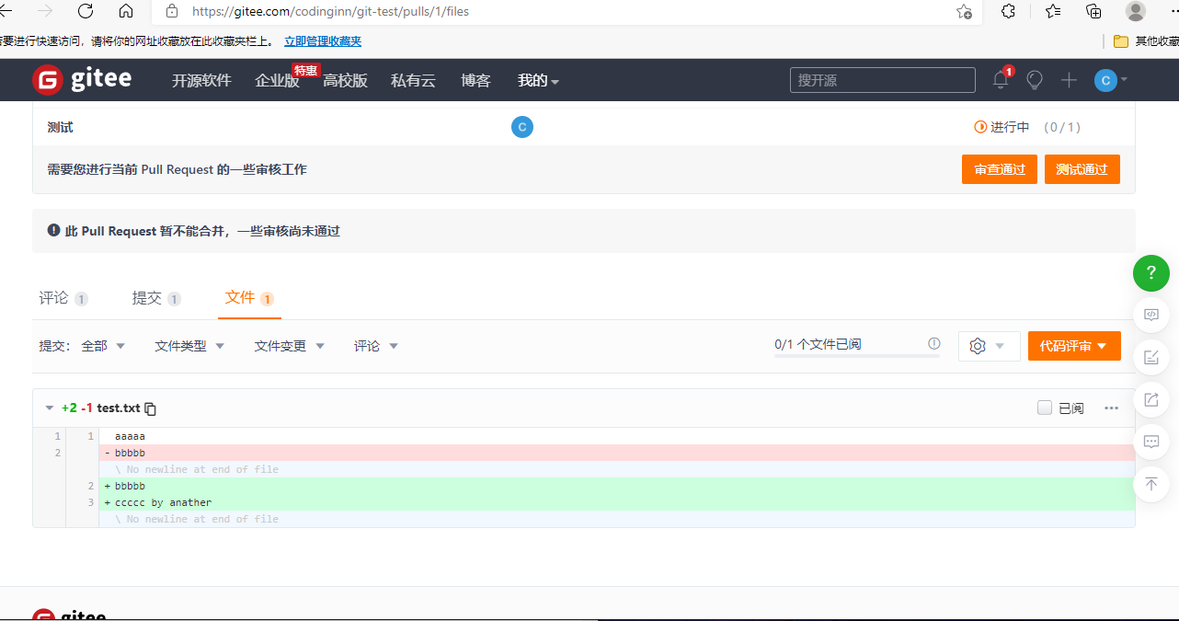The image size is (1179, 621).
Task: Click the back-to-top arrow icon
Action: [1151, 484]
